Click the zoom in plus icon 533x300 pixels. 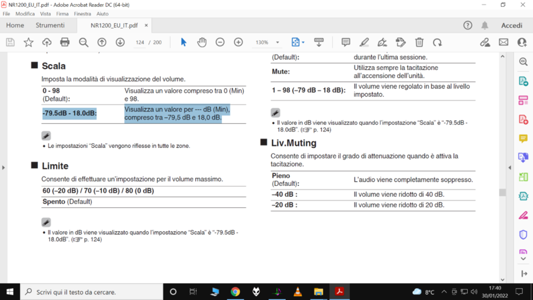pos(239,42)
